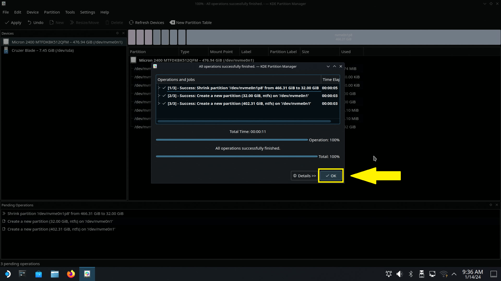
Task: Open Firefox from the taskbar
Action: click(x=71, y=274)
